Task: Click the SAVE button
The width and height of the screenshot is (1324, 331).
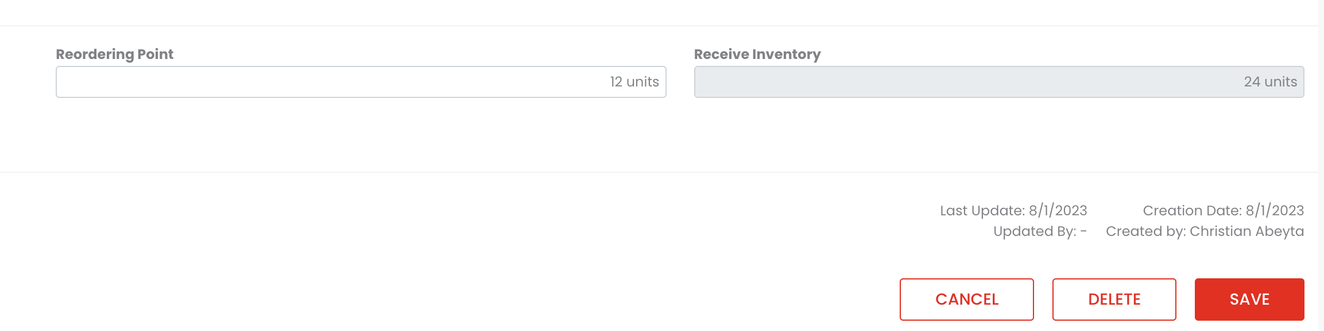Action: [x=1249, y=299]
